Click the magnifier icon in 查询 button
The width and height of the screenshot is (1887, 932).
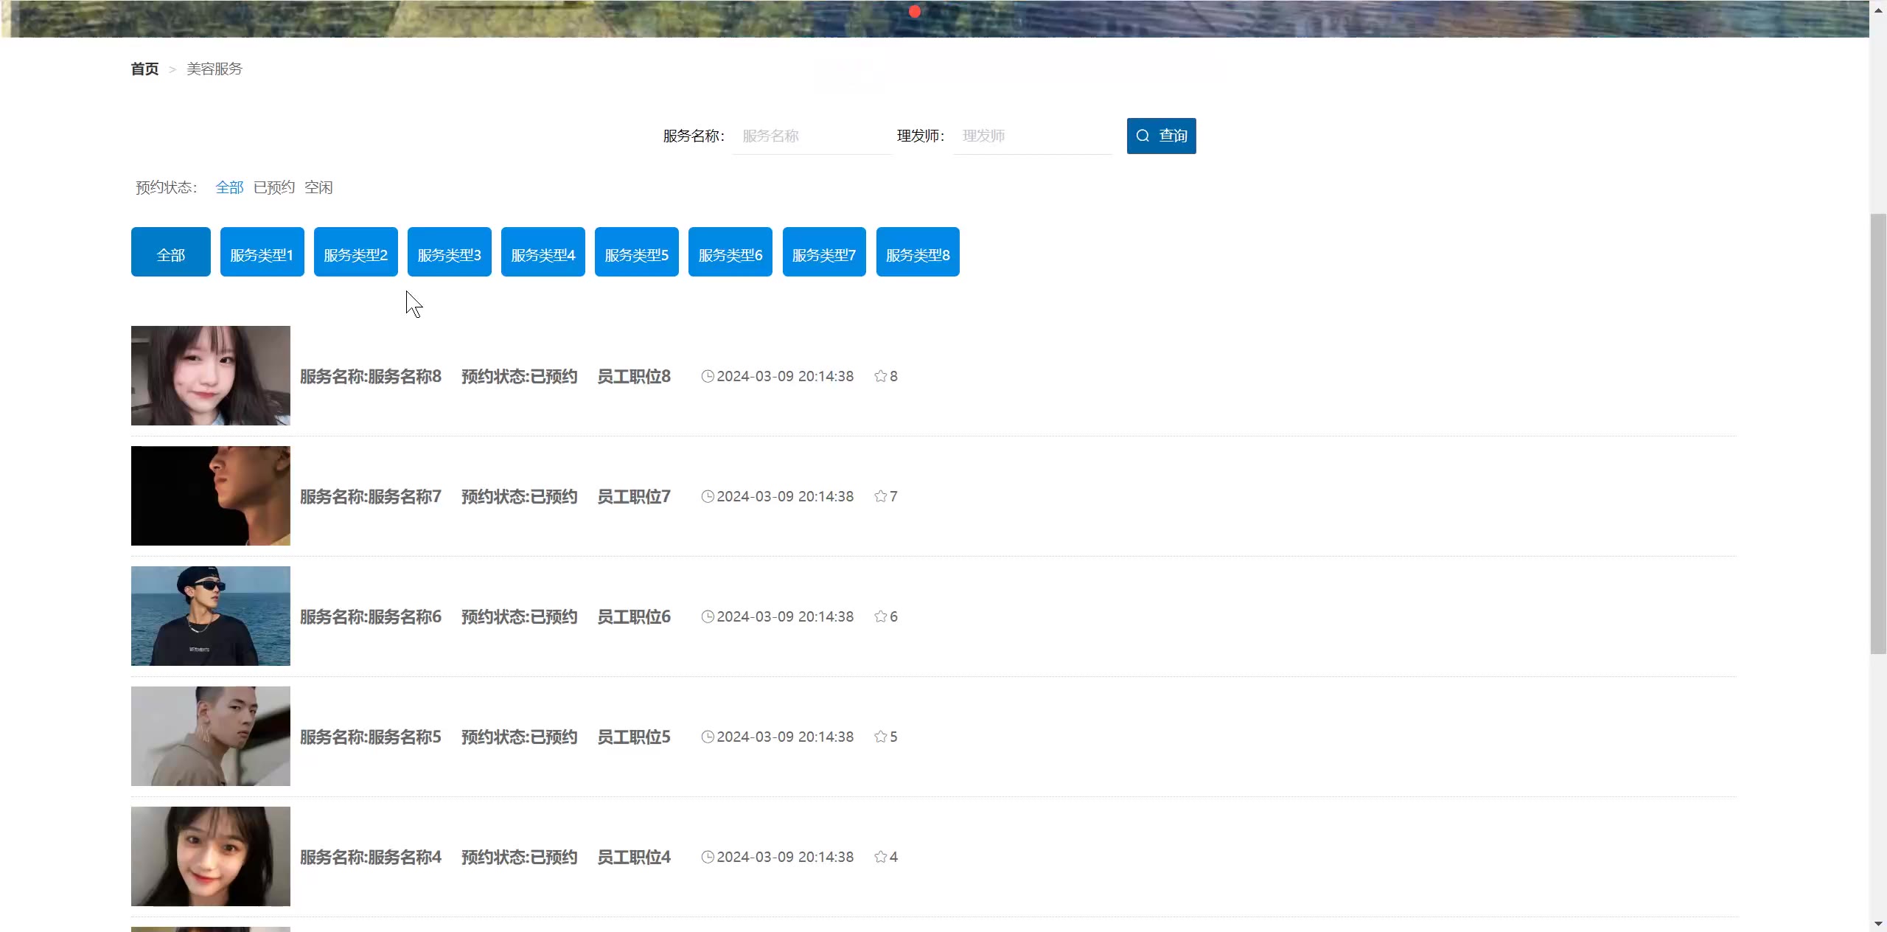coord(1143,136)
